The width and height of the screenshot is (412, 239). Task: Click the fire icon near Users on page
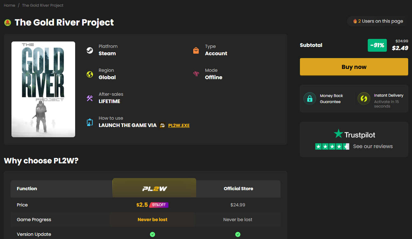click(355, 21)
